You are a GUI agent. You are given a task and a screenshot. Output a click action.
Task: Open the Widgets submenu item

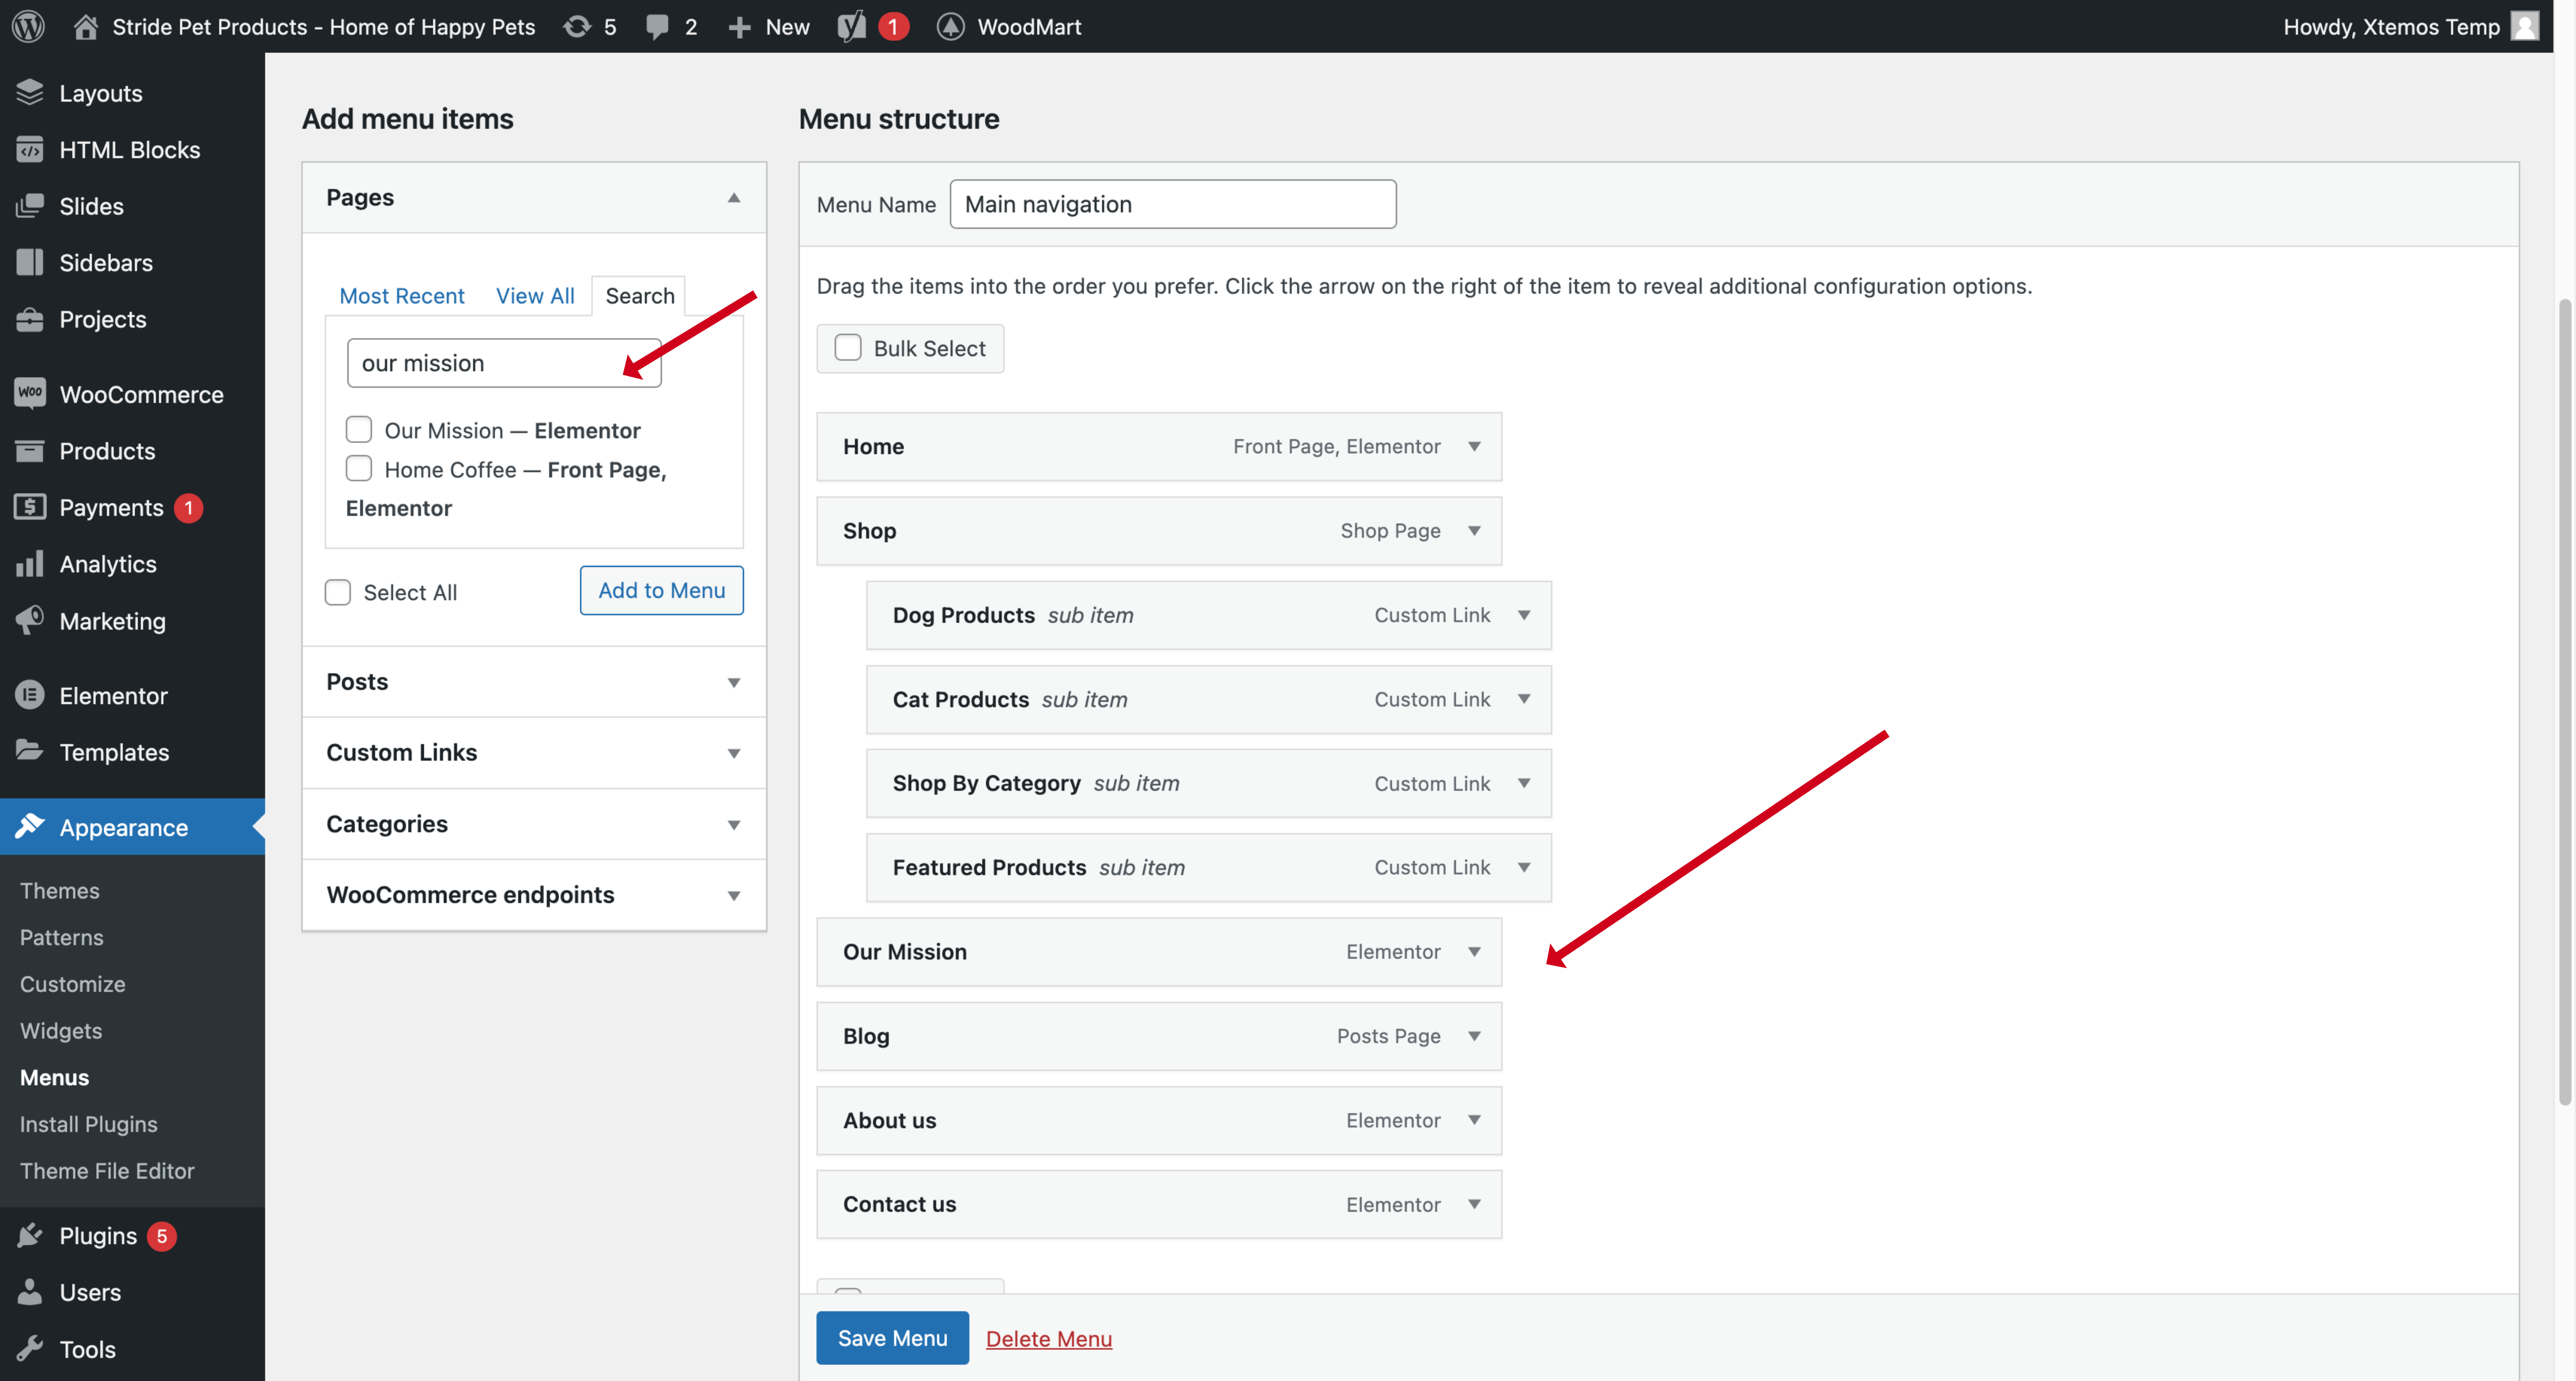pos(61,1031)
